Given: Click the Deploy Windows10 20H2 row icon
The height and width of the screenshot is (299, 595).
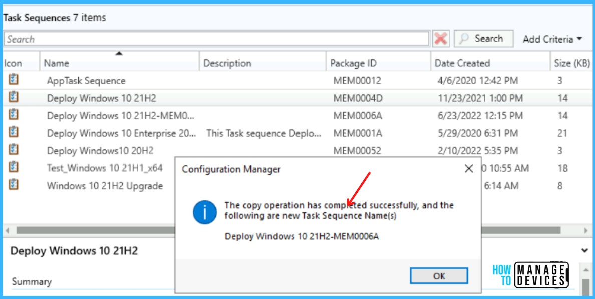Looking at the screenshot, I should 14,149.
